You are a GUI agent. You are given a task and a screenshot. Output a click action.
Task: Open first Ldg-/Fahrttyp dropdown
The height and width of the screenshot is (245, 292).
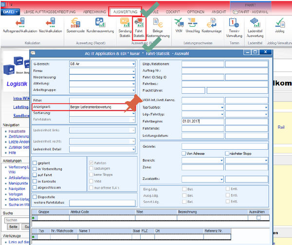coord(222,114)
